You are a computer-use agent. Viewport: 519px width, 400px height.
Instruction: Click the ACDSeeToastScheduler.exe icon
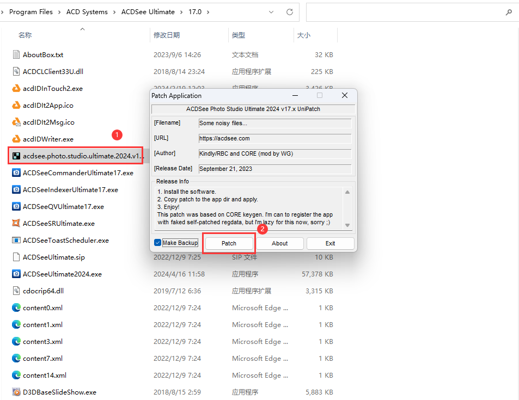tap(16, 240)
